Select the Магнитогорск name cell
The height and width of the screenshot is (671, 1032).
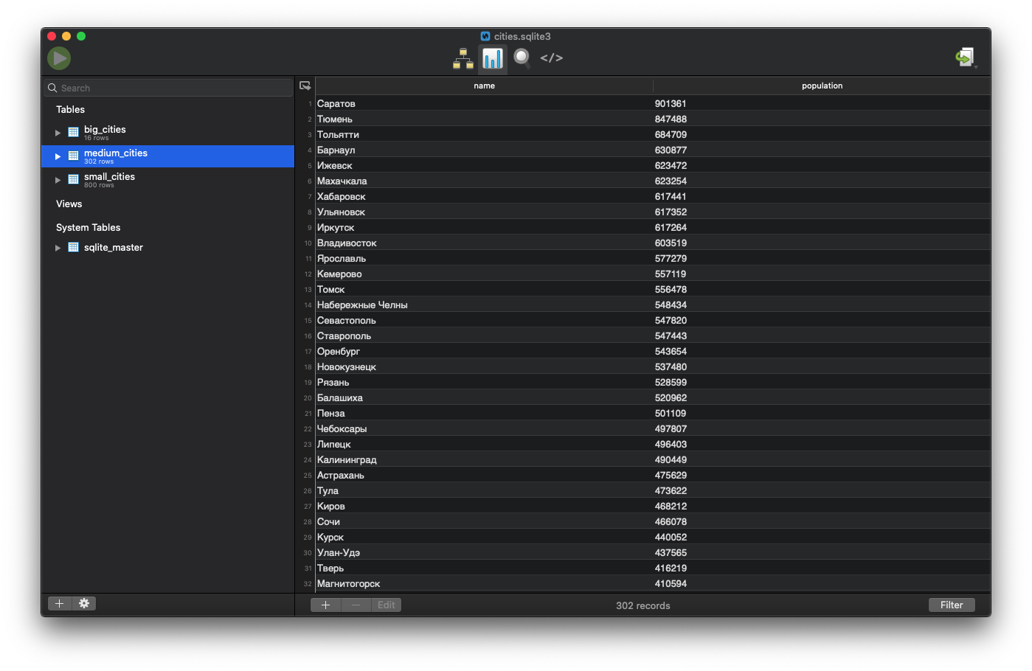coord(484,583)
